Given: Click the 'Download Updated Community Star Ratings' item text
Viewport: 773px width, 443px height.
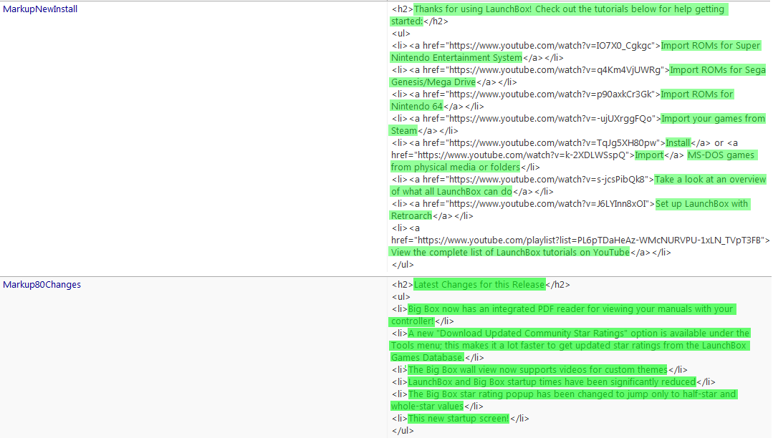Looking at the screenshot, I should [570, 346].
